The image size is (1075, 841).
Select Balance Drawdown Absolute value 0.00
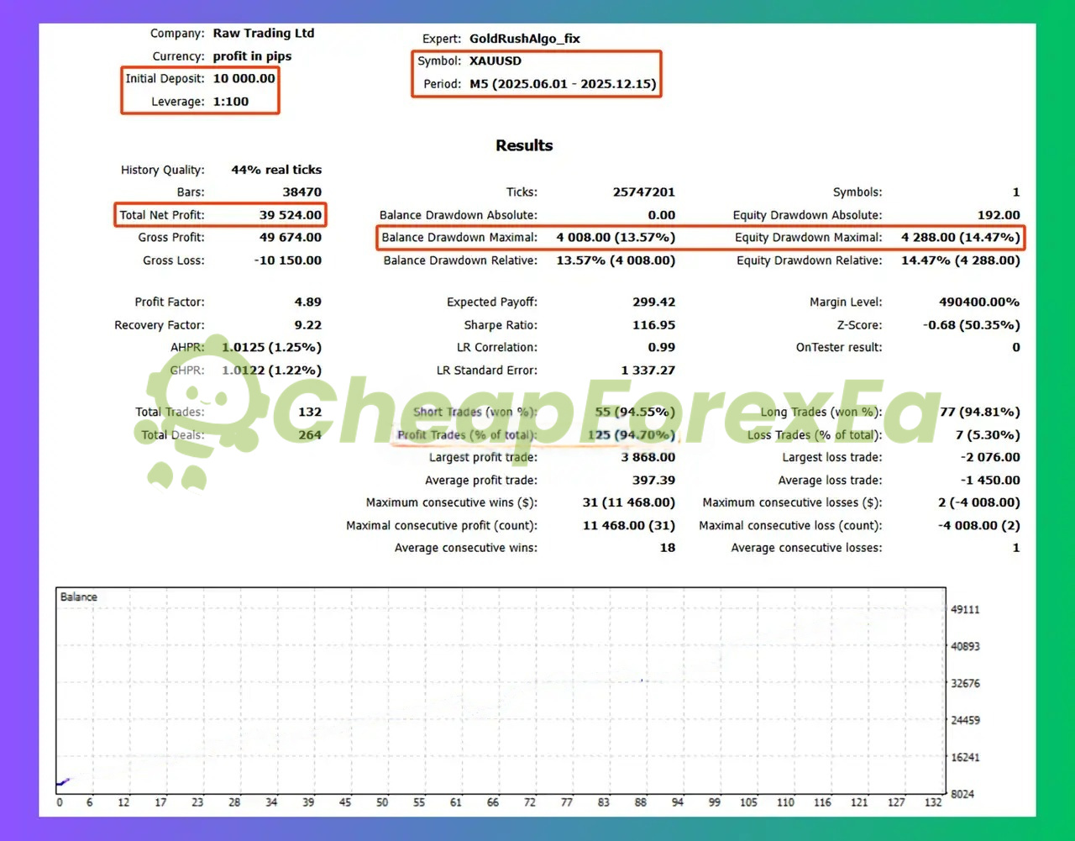tap(662, 215)
